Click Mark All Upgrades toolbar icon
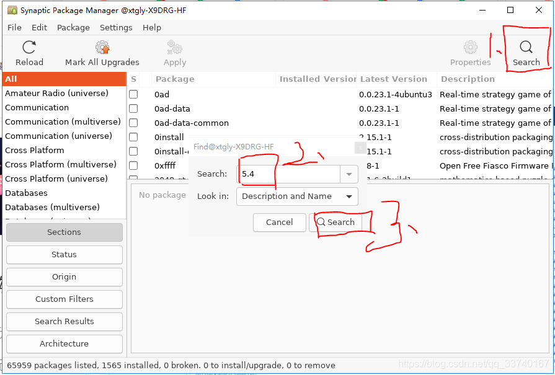 point(102,47)
